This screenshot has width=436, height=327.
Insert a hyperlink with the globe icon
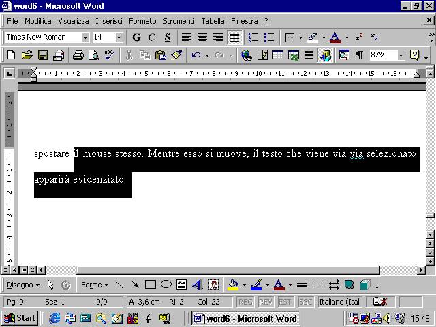(247, 55)
